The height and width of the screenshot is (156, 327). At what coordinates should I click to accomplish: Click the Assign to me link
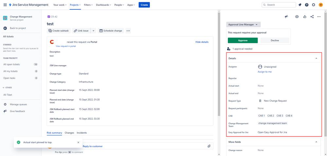point(265,72)
